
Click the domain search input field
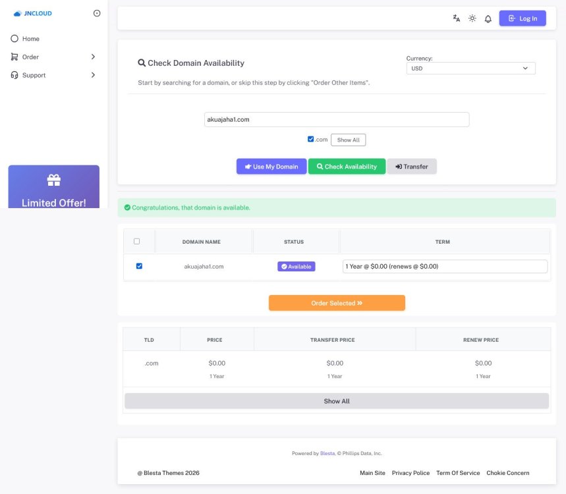tap(337, 120)
